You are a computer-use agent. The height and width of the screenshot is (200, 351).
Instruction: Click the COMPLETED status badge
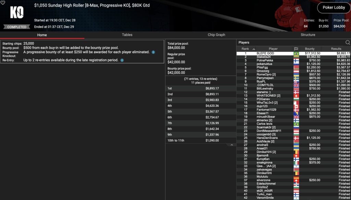click(15, 27)
